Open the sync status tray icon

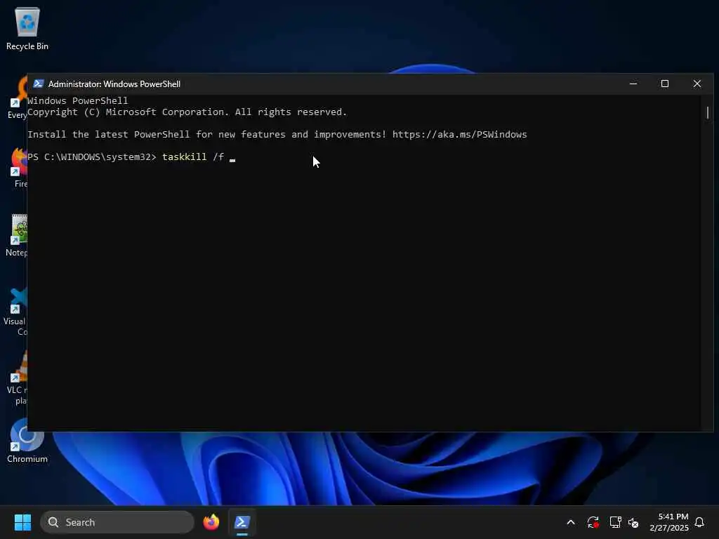tap(593, 522)
